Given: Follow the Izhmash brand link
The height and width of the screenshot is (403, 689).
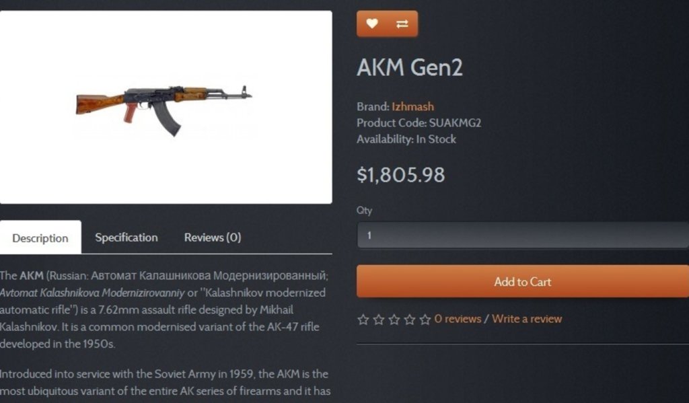Looking at the screenshot, I should [x=413, y=106].
